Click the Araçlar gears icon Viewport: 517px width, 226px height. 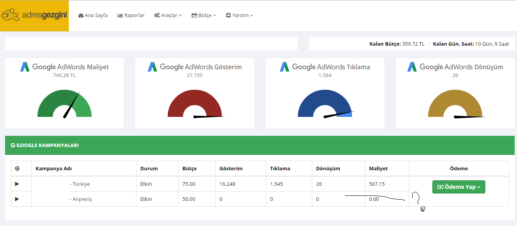pyautogui.click(x=157, y=15)
